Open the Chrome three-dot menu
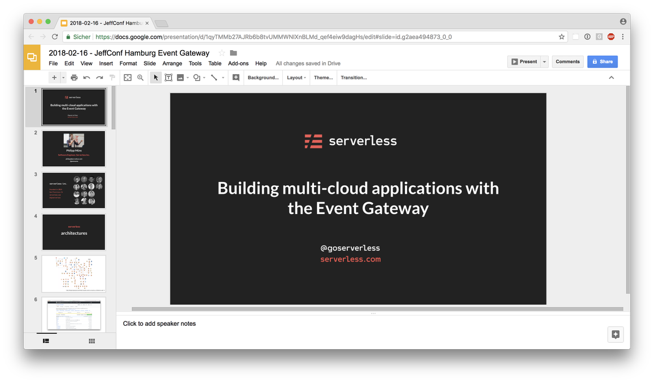The width and height of the screenshot is (654, 383). coord(623,37)
